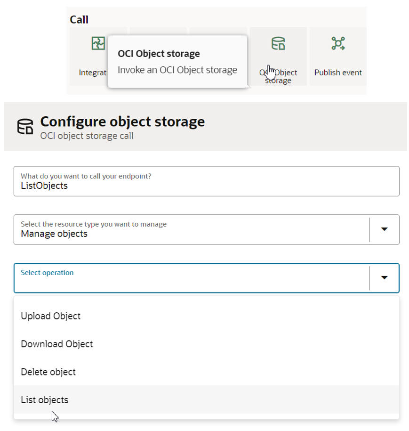Screen dimensions: 409x431
Task: Click the OCI object storage call subtitle
Action: pyautogui.click(x=87, y=136)
